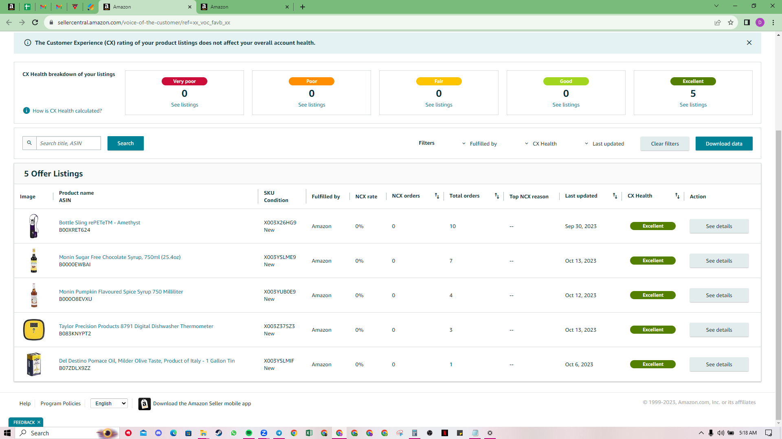This screenshot has width=782, height=439.
Task: Launch Steam from the taskbar
Action: [219, 433]
